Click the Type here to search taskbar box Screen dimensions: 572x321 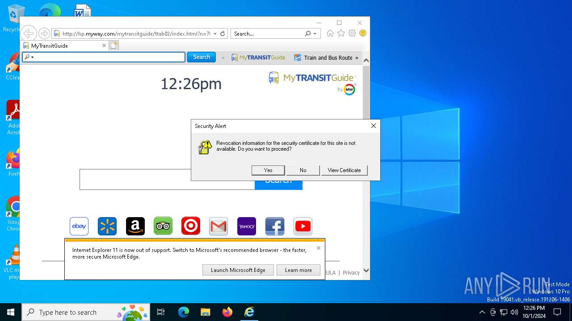(86, 312)
